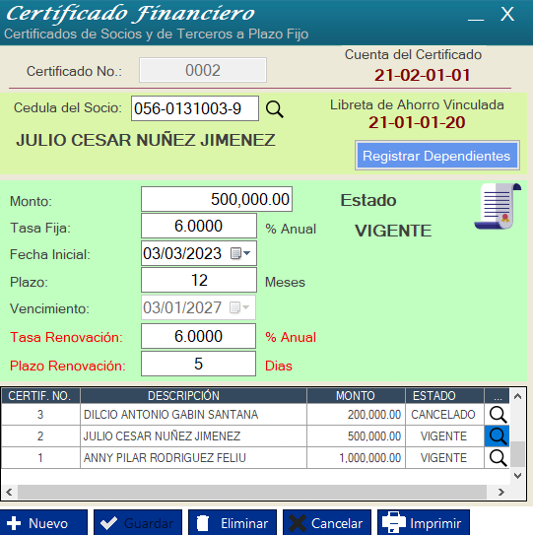Click the CERTIF. NO. column header

point(40,396)
